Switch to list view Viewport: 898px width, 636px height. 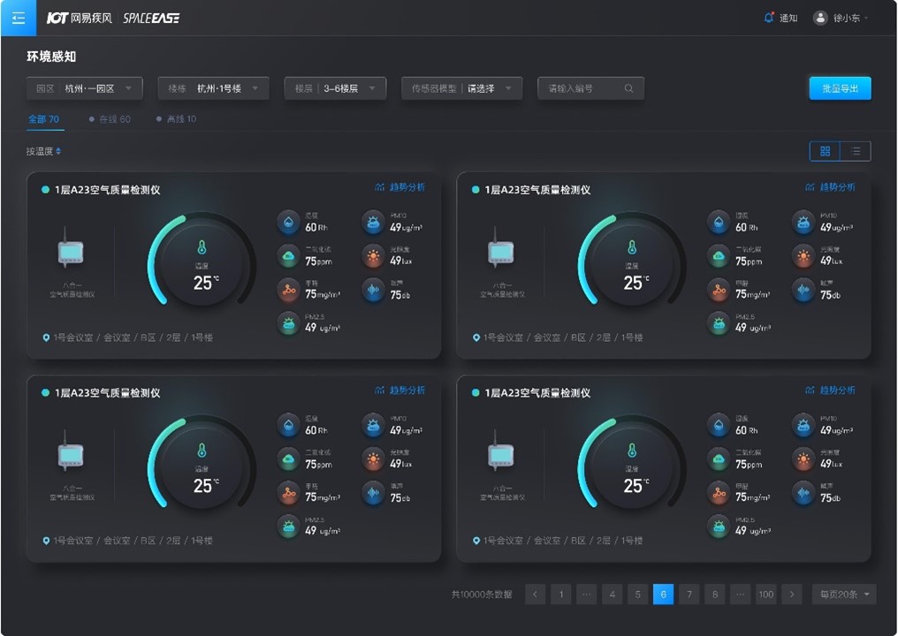coord(856,151)
